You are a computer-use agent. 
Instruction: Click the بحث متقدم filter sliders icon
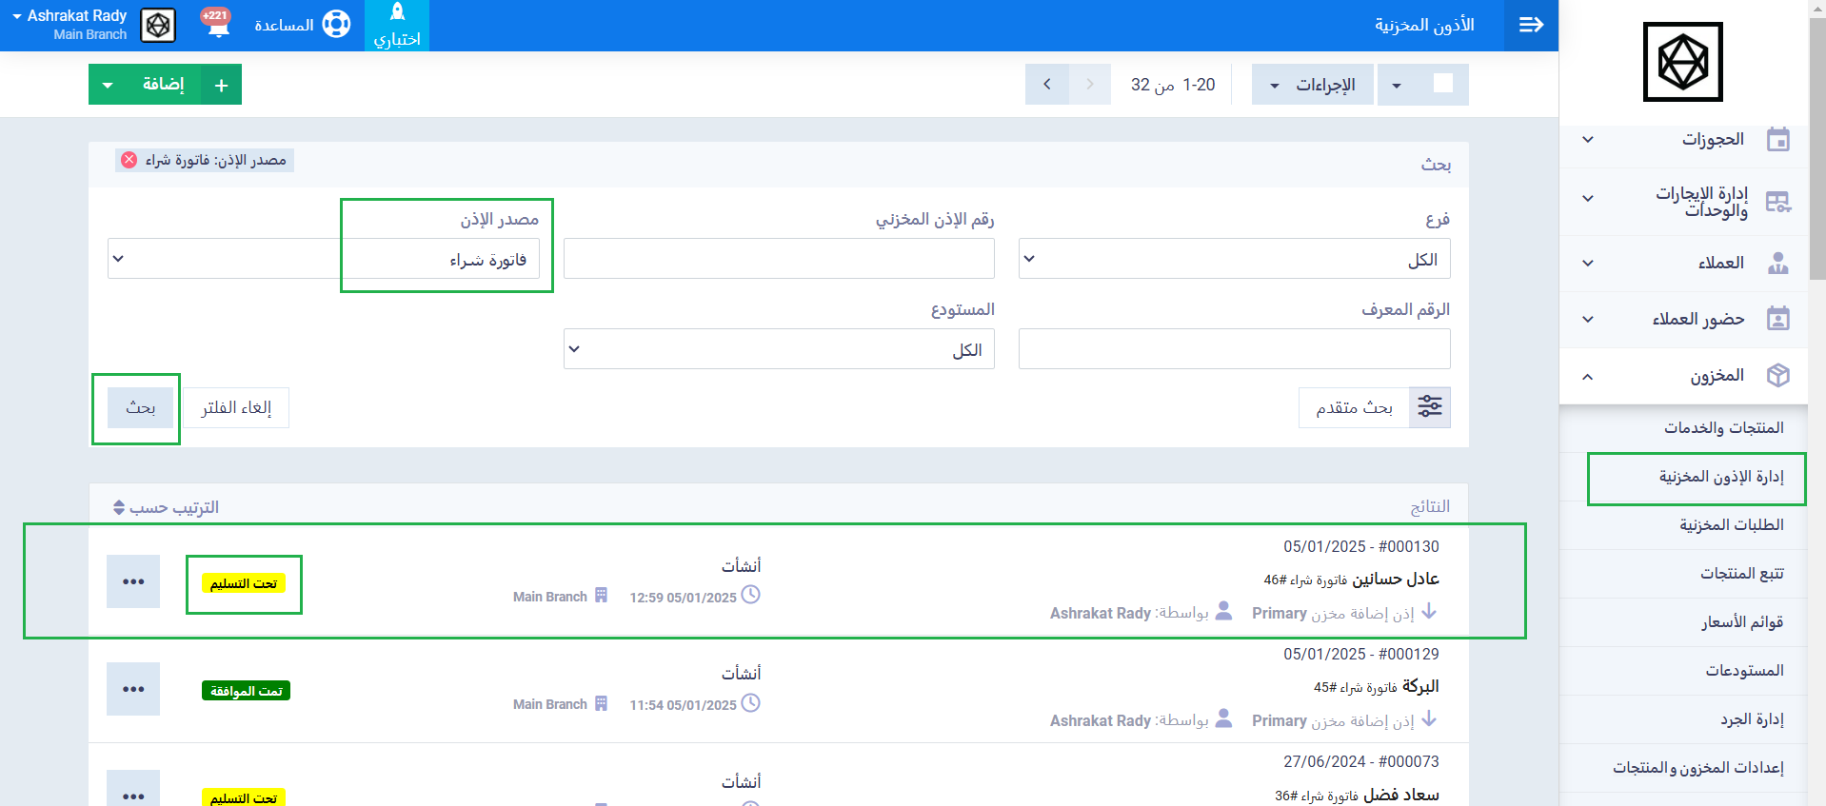coord(1429,407)
